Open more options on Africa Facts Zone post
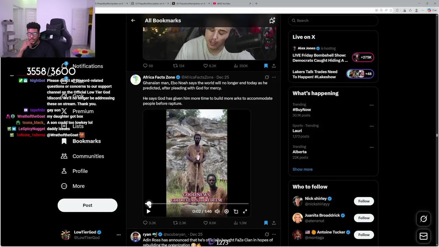This screenshot has width=439, height=247. pos(274,77)
